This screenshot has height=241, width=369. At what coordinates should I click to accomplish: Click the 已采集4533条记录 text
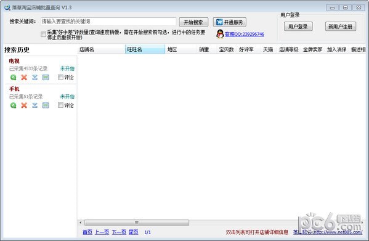[28, 68]
